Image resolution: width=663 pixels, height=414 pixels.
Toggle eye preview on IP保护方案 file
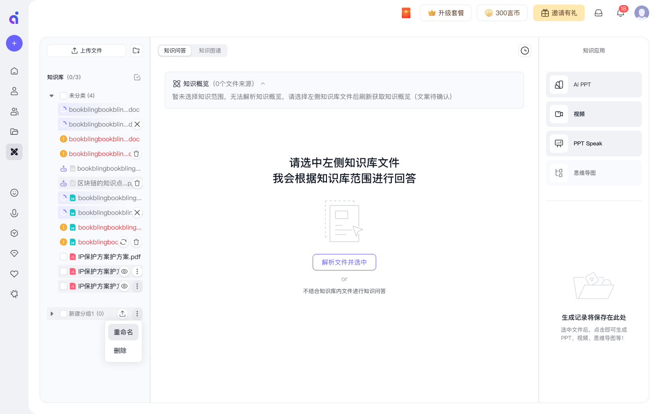point(123,271)
